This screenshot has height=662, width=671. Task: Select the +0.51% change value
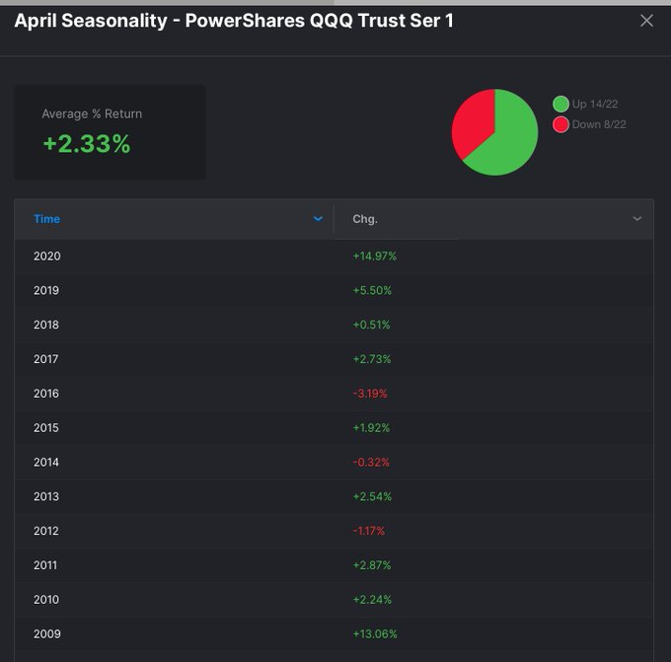[371, 325]
